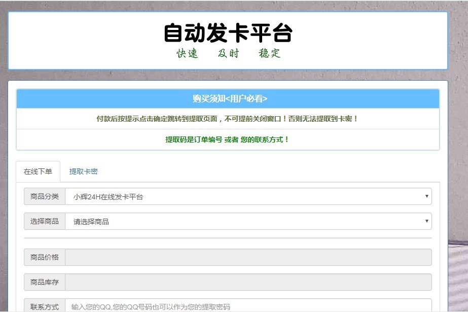Switch to the 在线下单 tab
The width and height of the screenshot is (468, 312).
coord(38,171)
